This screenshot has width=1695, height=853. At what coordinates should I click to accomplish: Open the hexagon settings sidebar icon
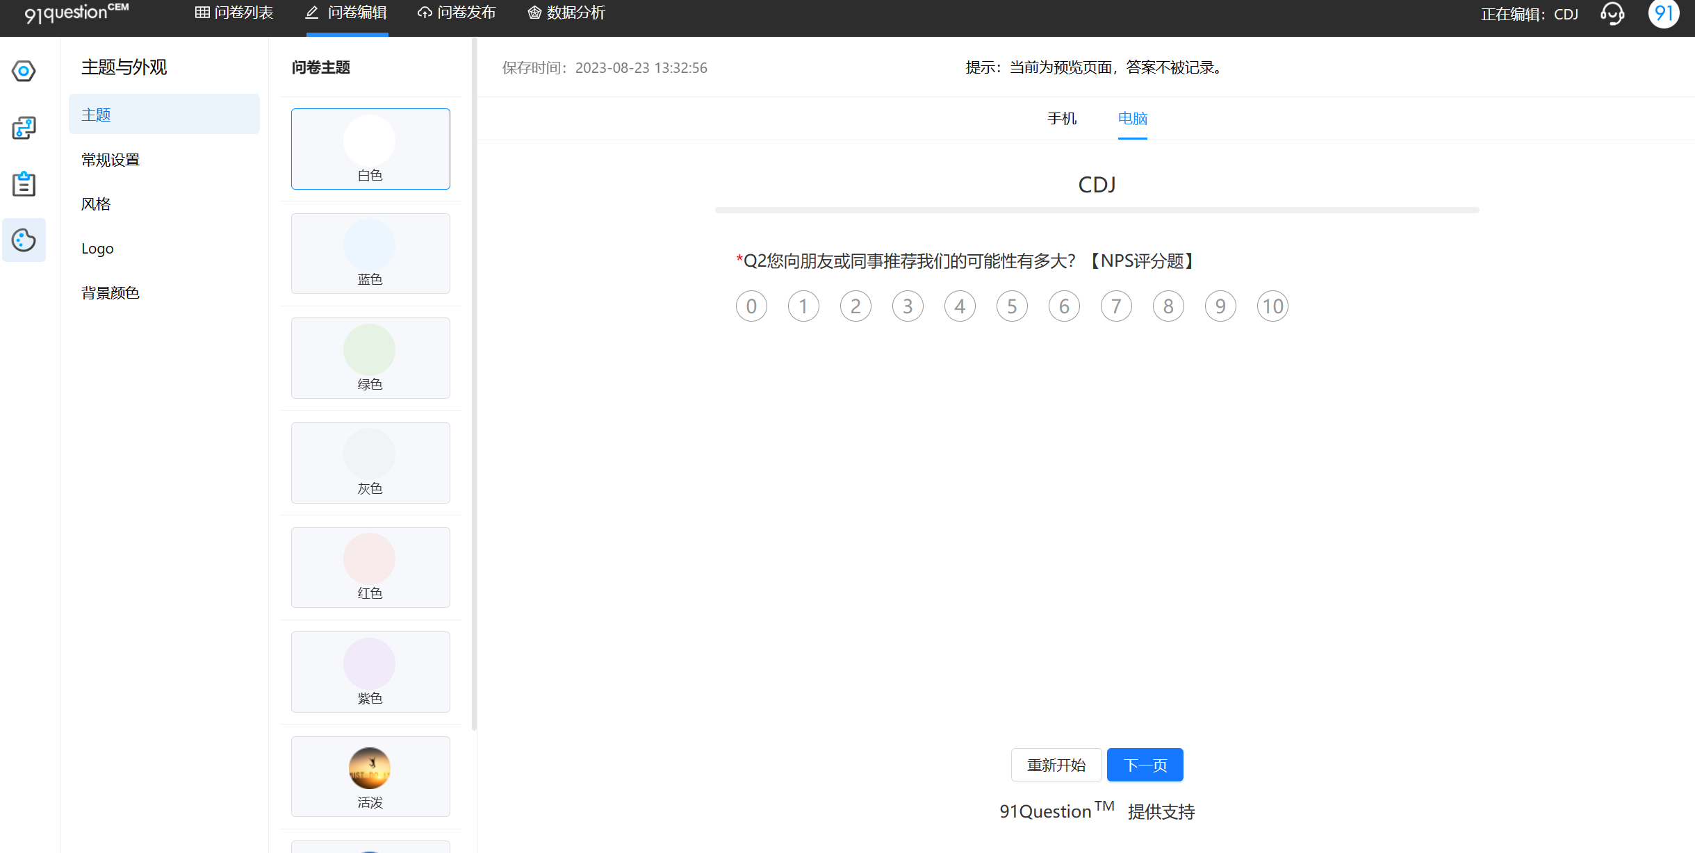tap(24, 71)
